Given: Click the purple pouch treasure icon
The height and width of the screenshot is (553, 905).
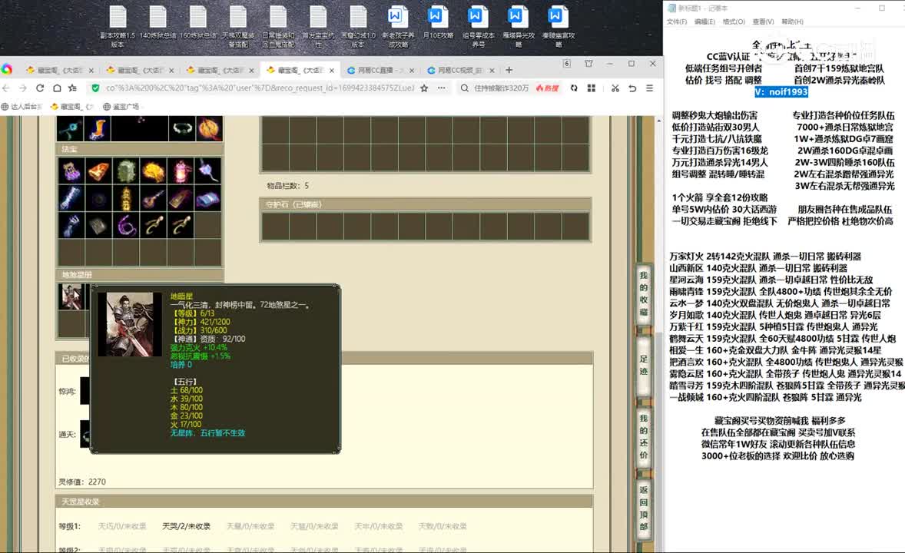Looking at the screenshot, I should point(71,171).
